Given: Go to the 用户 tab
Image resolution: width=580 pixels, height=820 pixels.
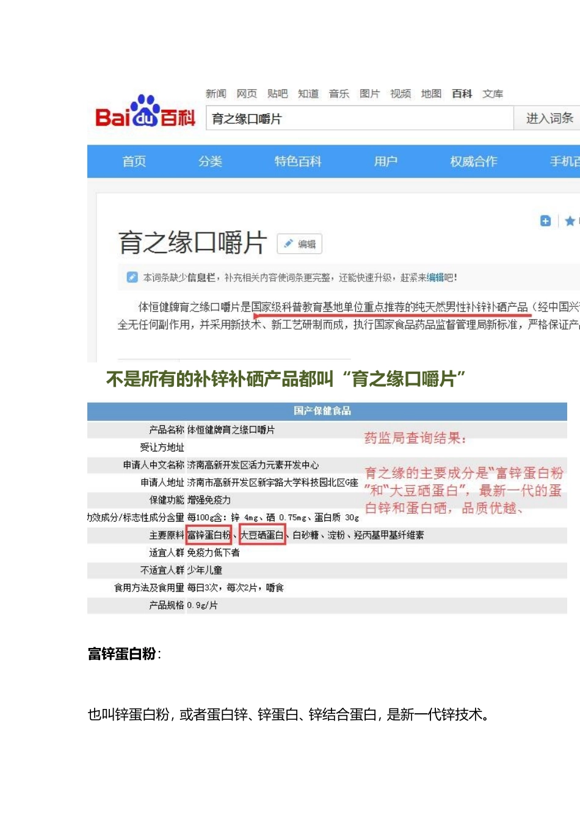Looking at the screenshot, I should click(385, 161).
